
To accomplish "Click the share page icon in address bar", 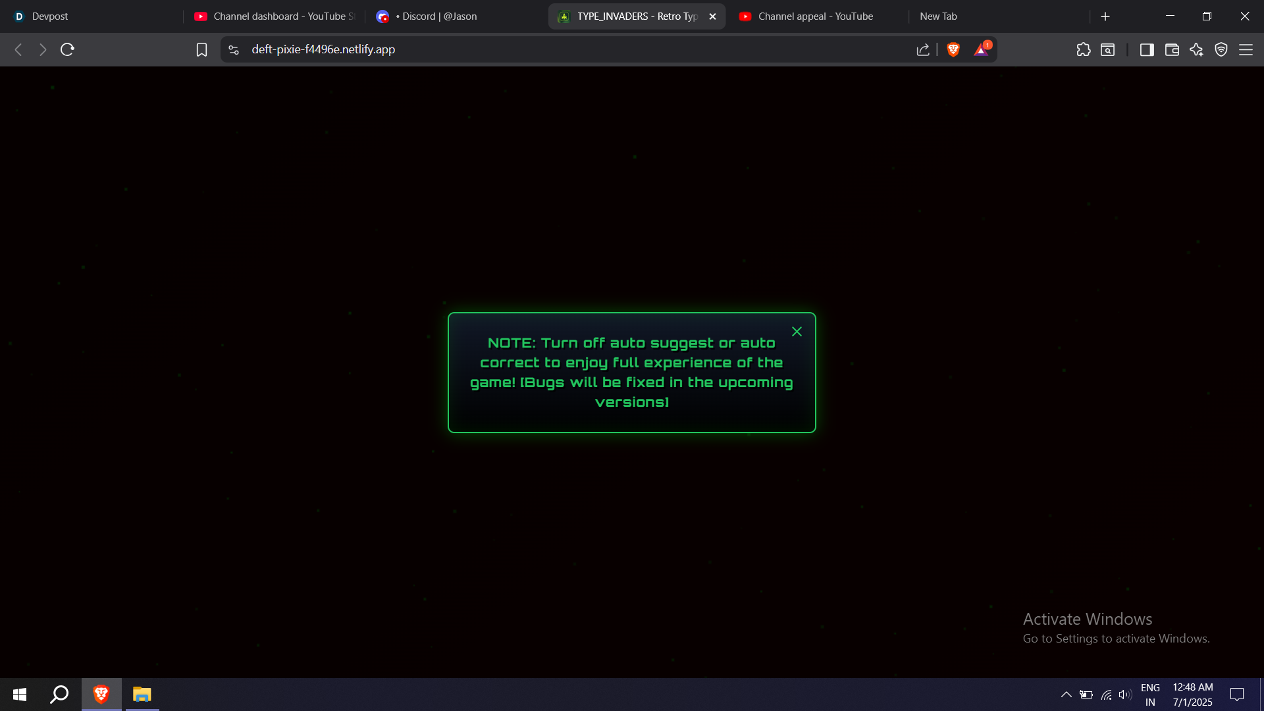I will click(922, 49).
